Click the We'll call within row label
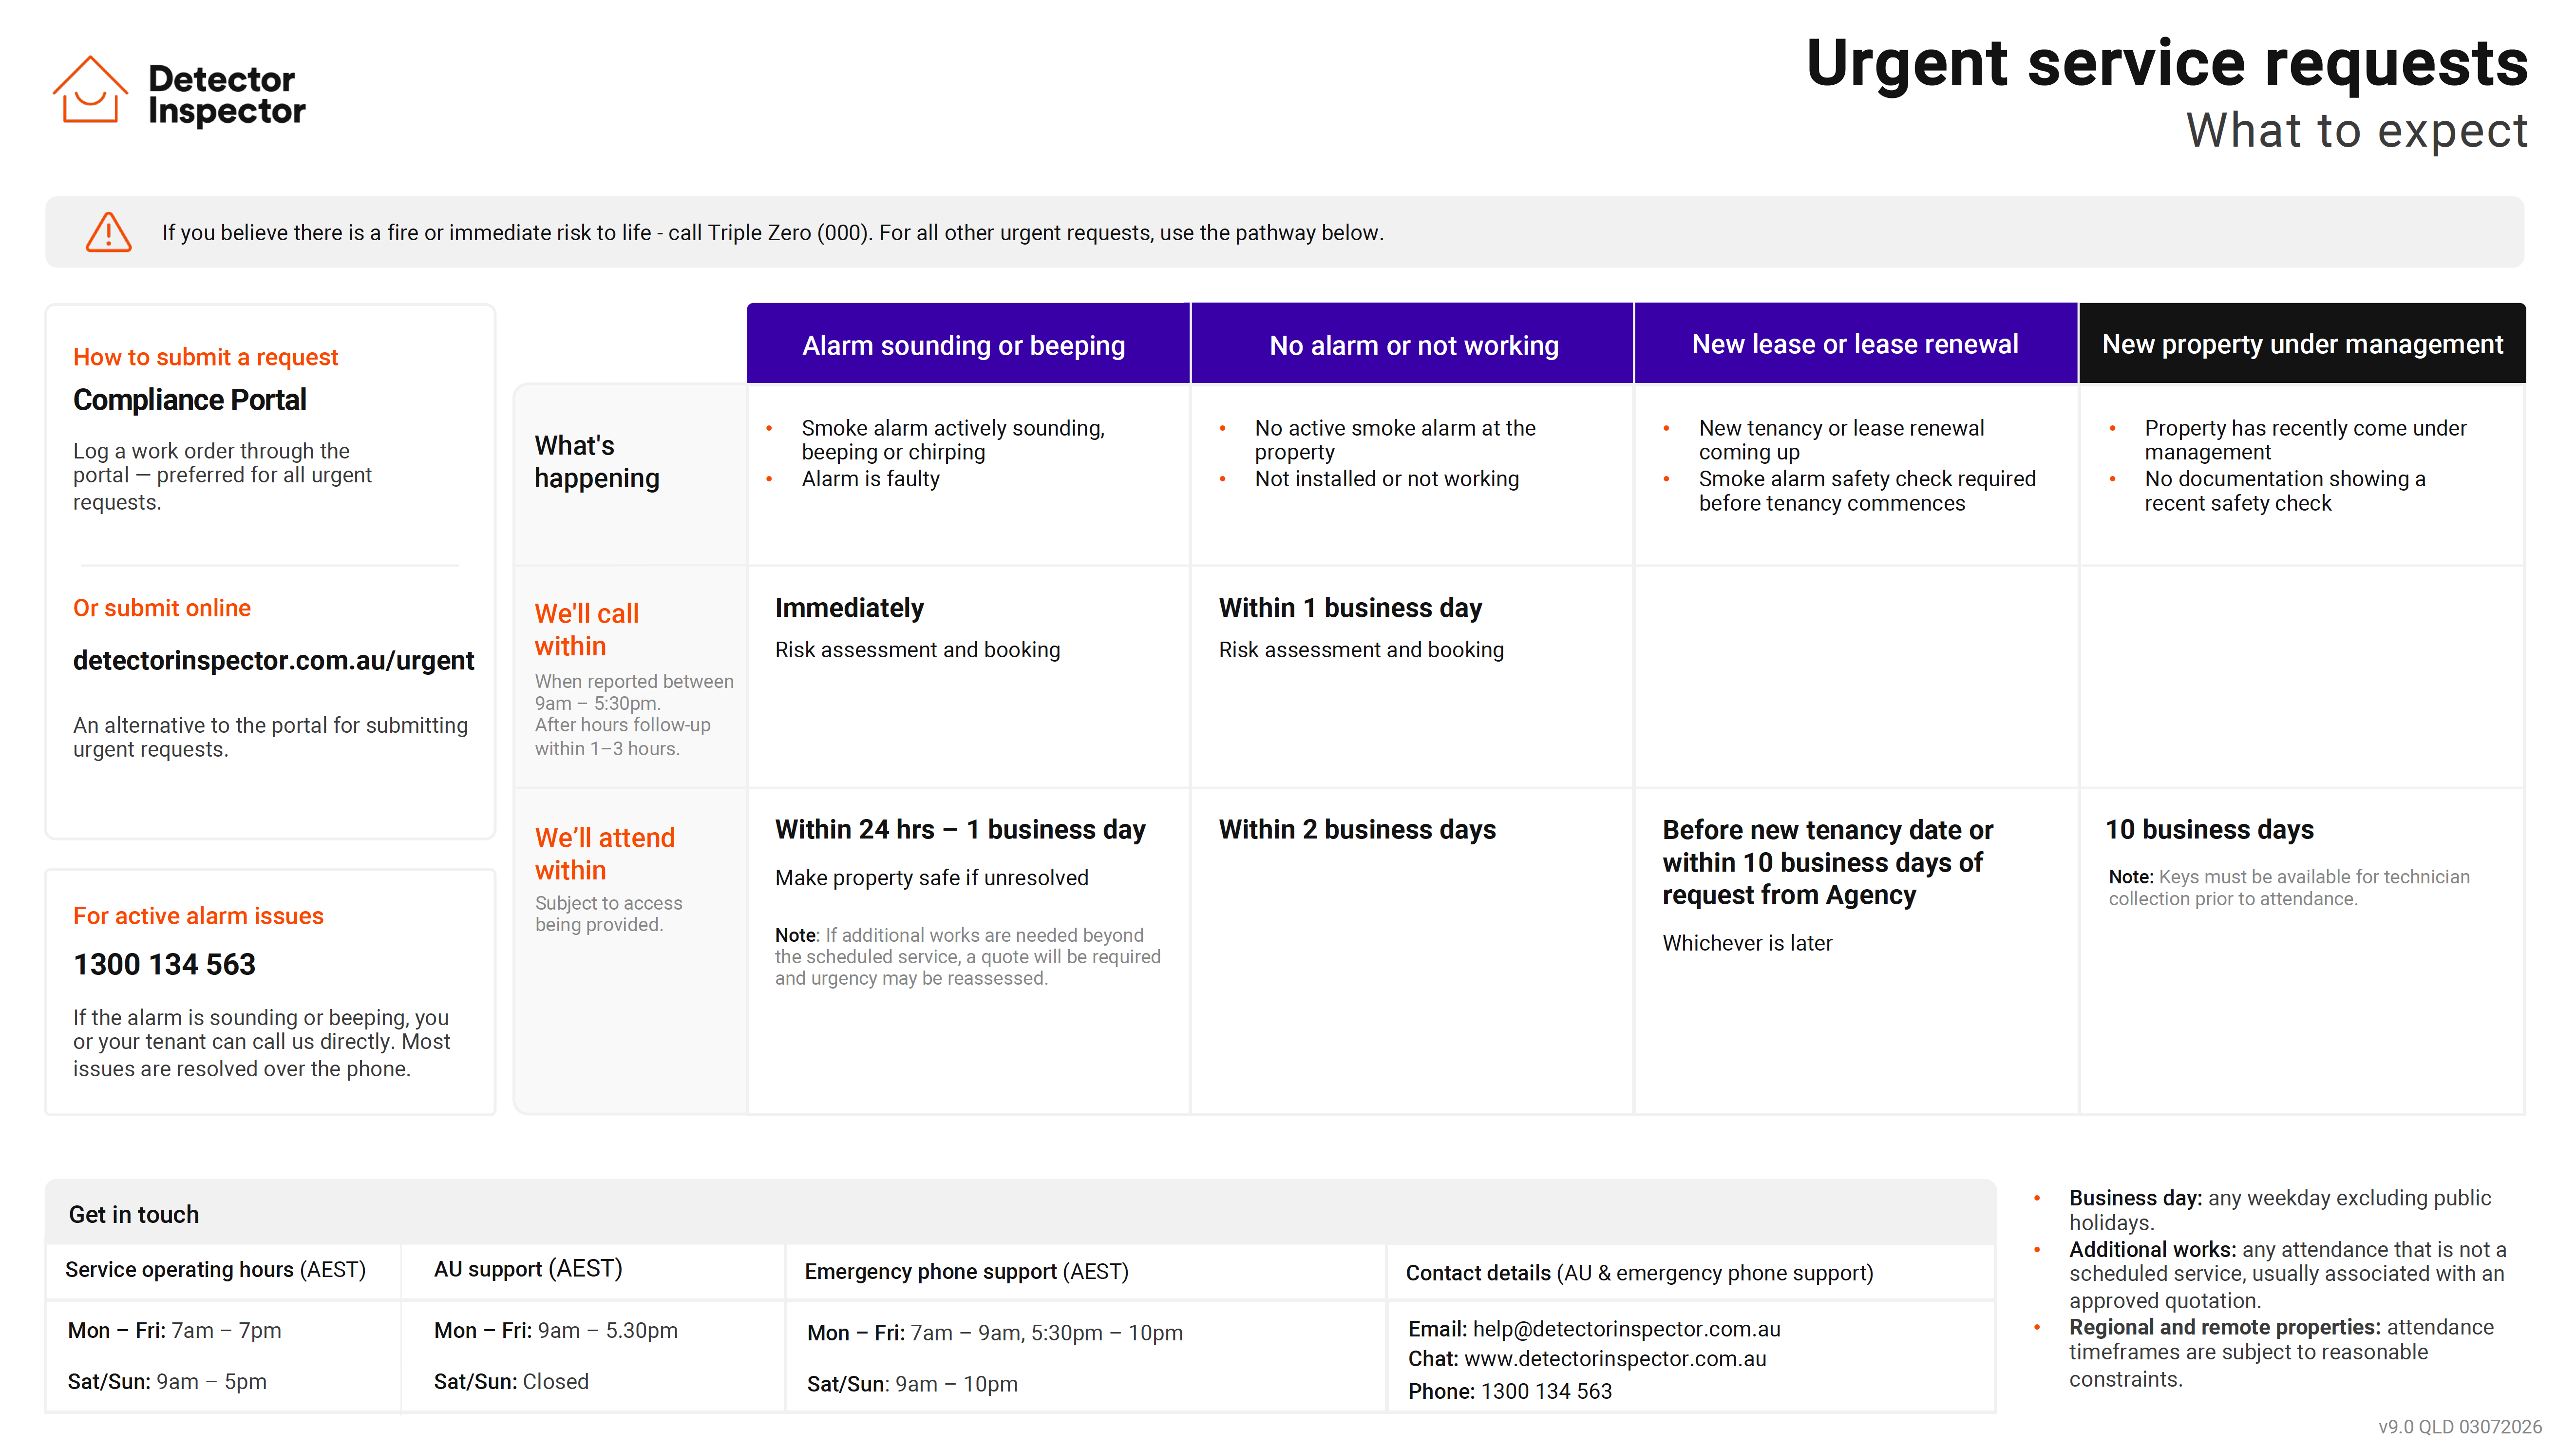 (586, 629)
